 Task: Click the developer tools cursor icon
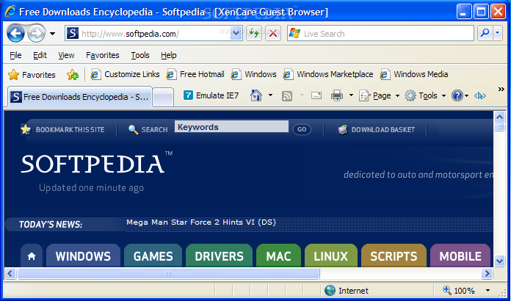click(x=480, y=95)
